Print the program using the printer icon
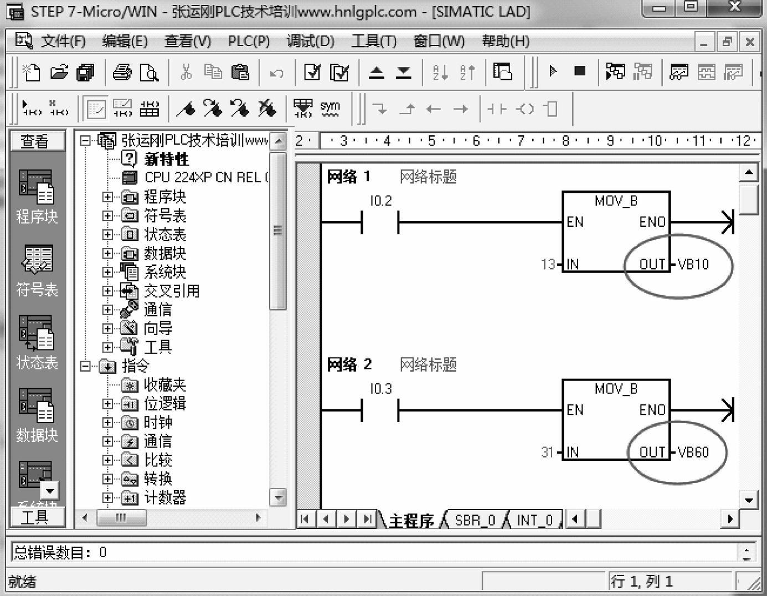The height and width of the screenshot is (596, 767). tap(122, 72)
